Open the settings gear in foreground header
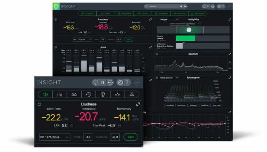 (x=120, y=82)
